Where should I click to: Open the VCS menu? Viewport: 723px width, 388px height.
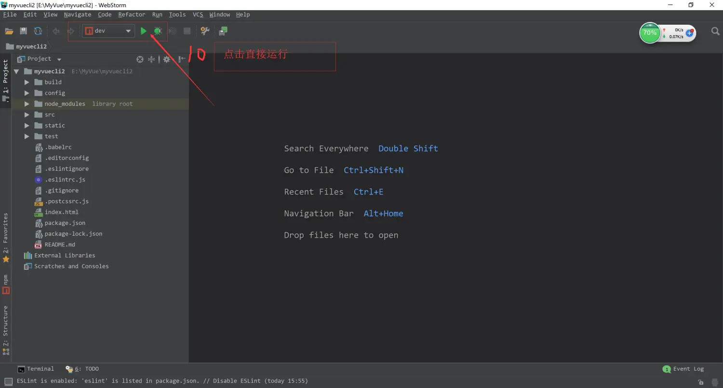(198, 14)
